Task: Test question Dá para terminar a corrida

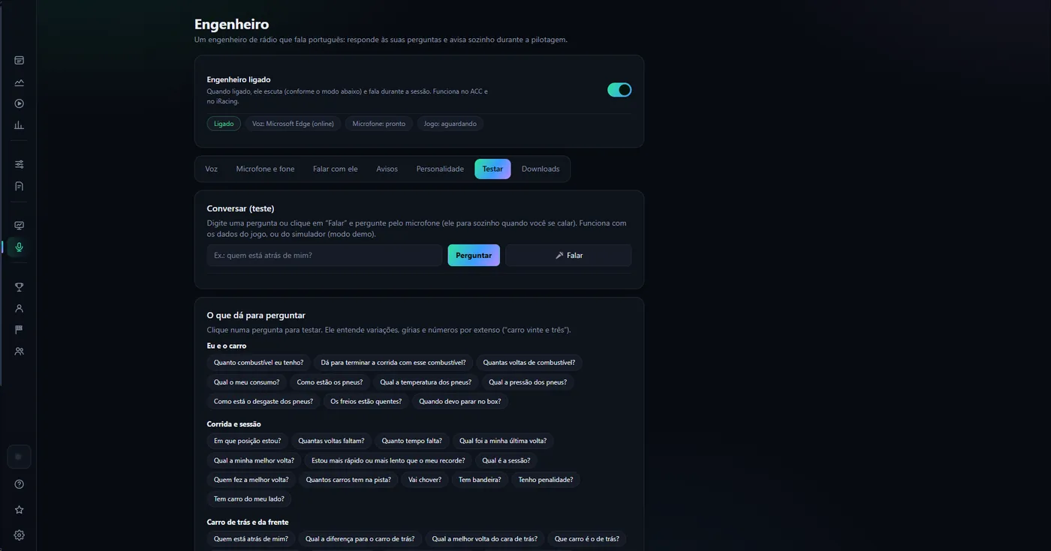Action: click(393, 363)
